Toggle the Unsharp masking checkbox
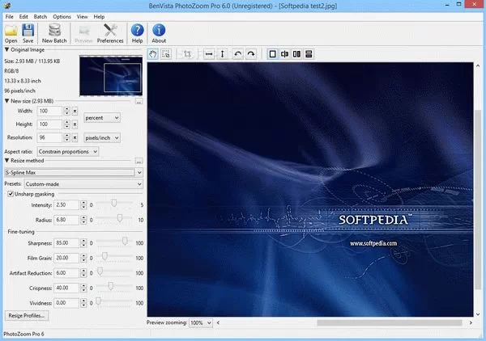Viewport: 486px width, 341px height. tap(11, 194)
